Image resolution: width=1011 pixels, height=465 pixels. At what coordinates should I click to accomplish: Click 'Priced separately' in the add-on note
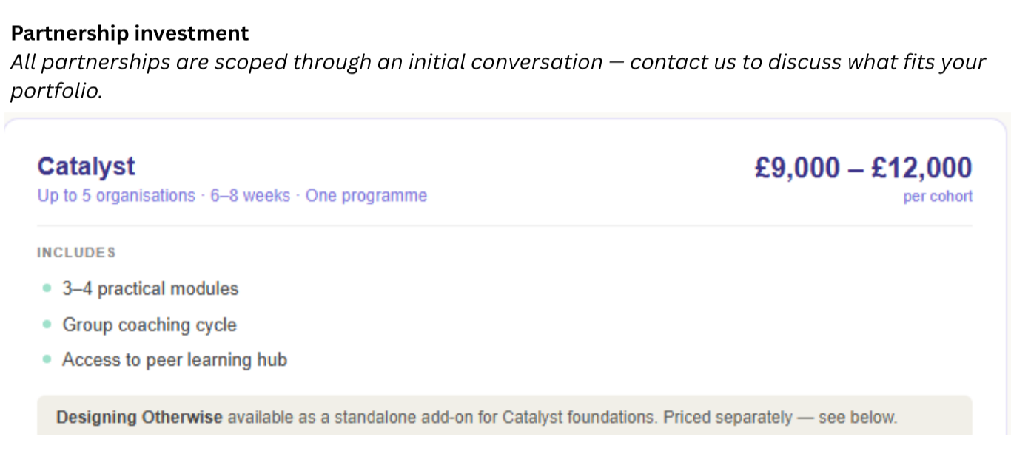coord(727,417)
